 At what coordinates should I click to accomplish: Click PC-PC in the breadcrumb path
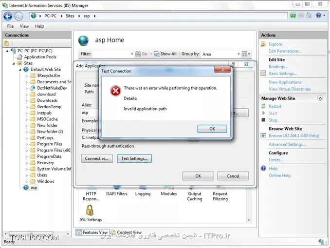click(x=50, y=16)
